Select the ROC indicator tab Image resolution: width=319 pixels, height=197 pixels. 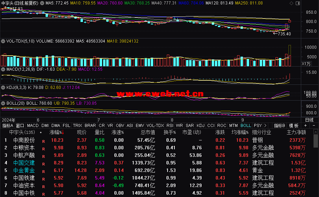(x=222, y=126)
